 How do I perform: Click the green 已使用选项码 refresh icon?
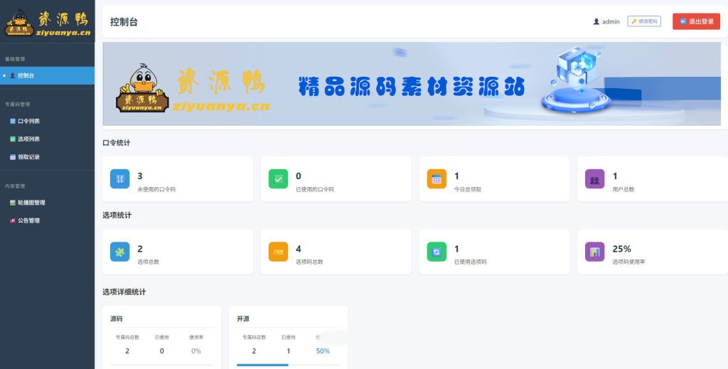click(x=437, y=252)
